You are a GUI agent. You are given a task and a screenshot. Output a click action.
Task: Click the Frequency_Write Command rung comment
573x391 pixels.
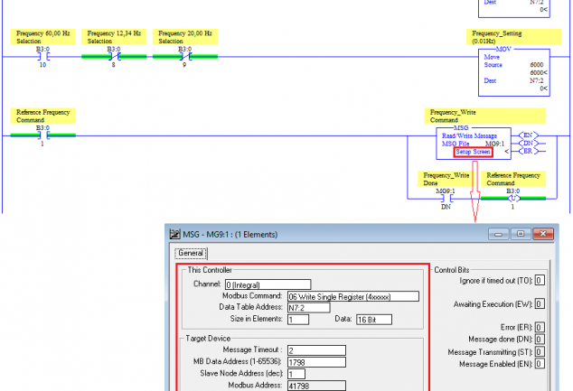tap(485, 116)
